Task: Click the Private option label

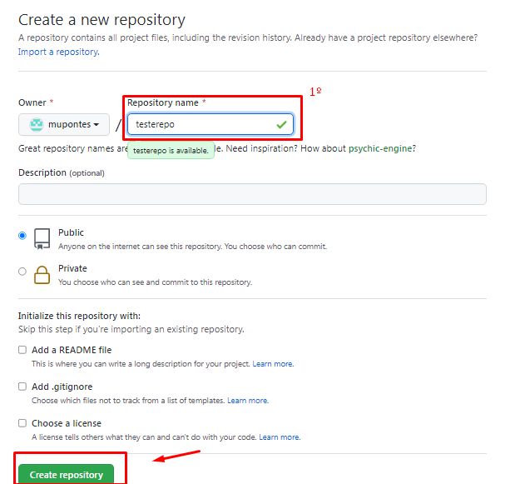Action: point(72,268)
